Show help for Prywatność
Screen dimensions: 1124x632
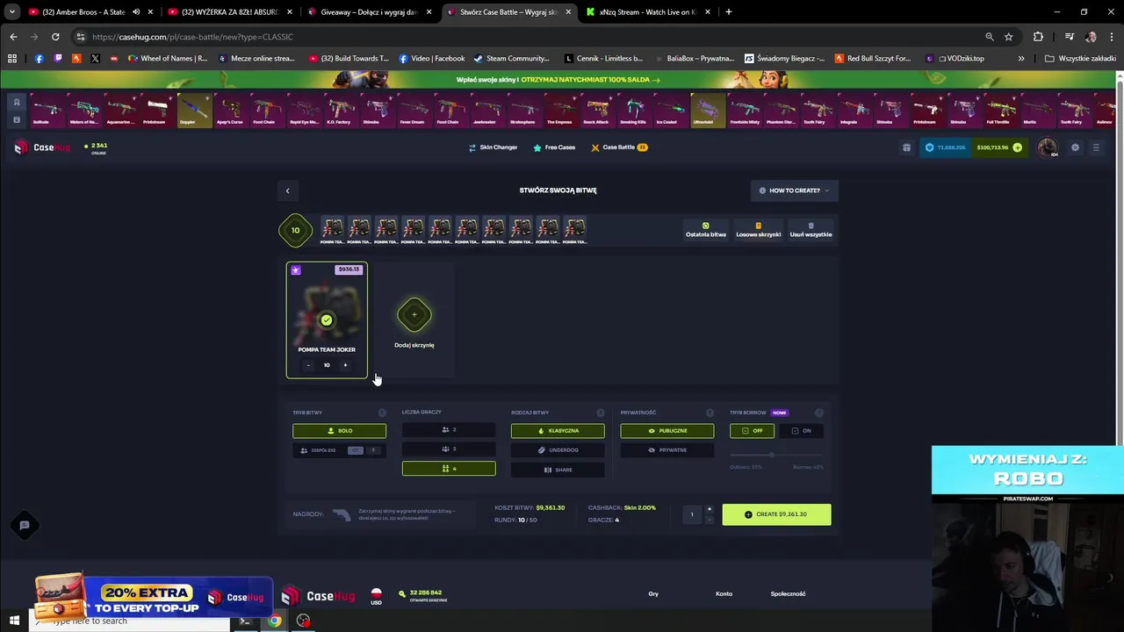[710, 413]
